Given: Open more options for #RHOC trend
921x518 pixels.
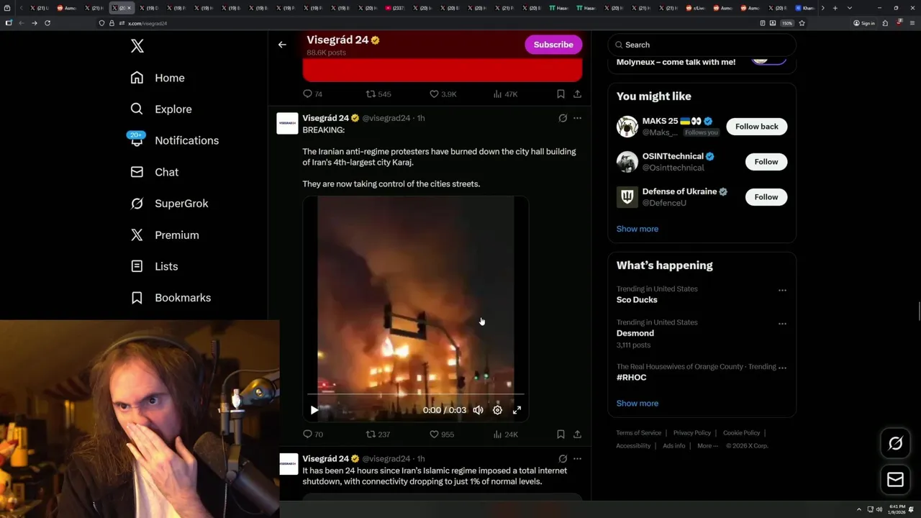Looking at the screenshot, I should (782, 368).
